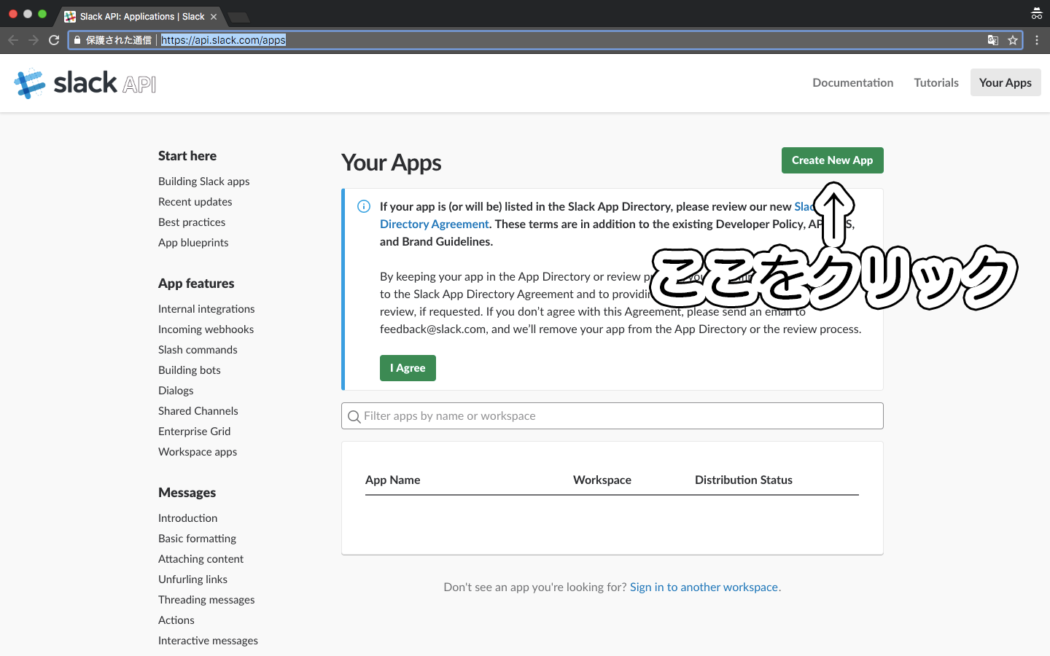Open Slash commands sidebar link
This screenshot has height=656, width=1050.
(x=198, y=350)
